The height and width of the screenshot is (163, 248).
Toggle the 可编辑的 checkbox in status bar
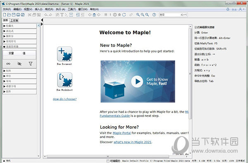pyautogui.click(x=108, y=161)
